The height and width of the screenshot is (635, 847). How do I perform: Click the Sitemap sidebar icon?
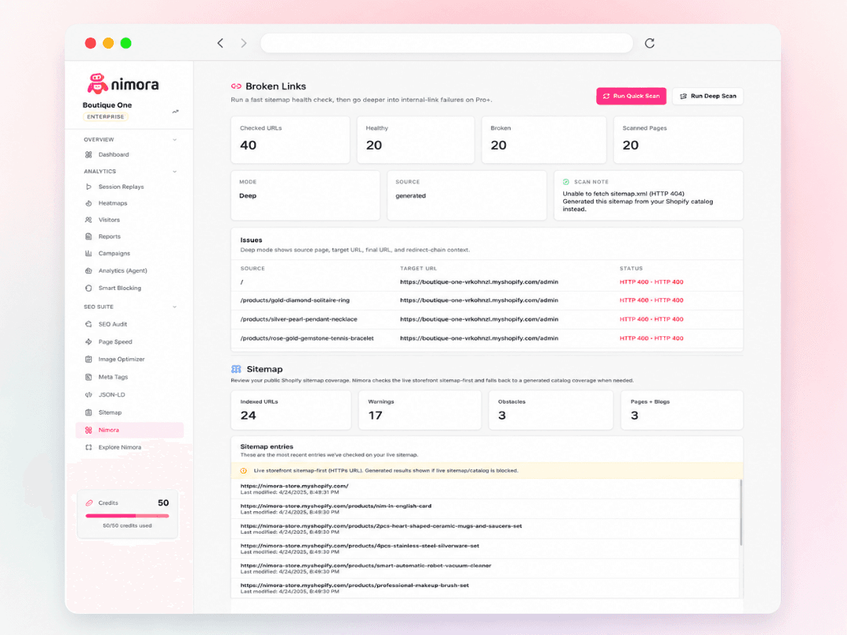pyautogui.click(x=89, y=412)
